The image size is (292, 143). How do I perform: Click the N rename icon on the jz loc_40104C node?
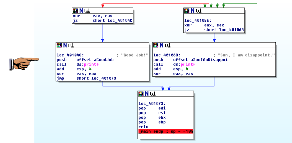point(81,11)
